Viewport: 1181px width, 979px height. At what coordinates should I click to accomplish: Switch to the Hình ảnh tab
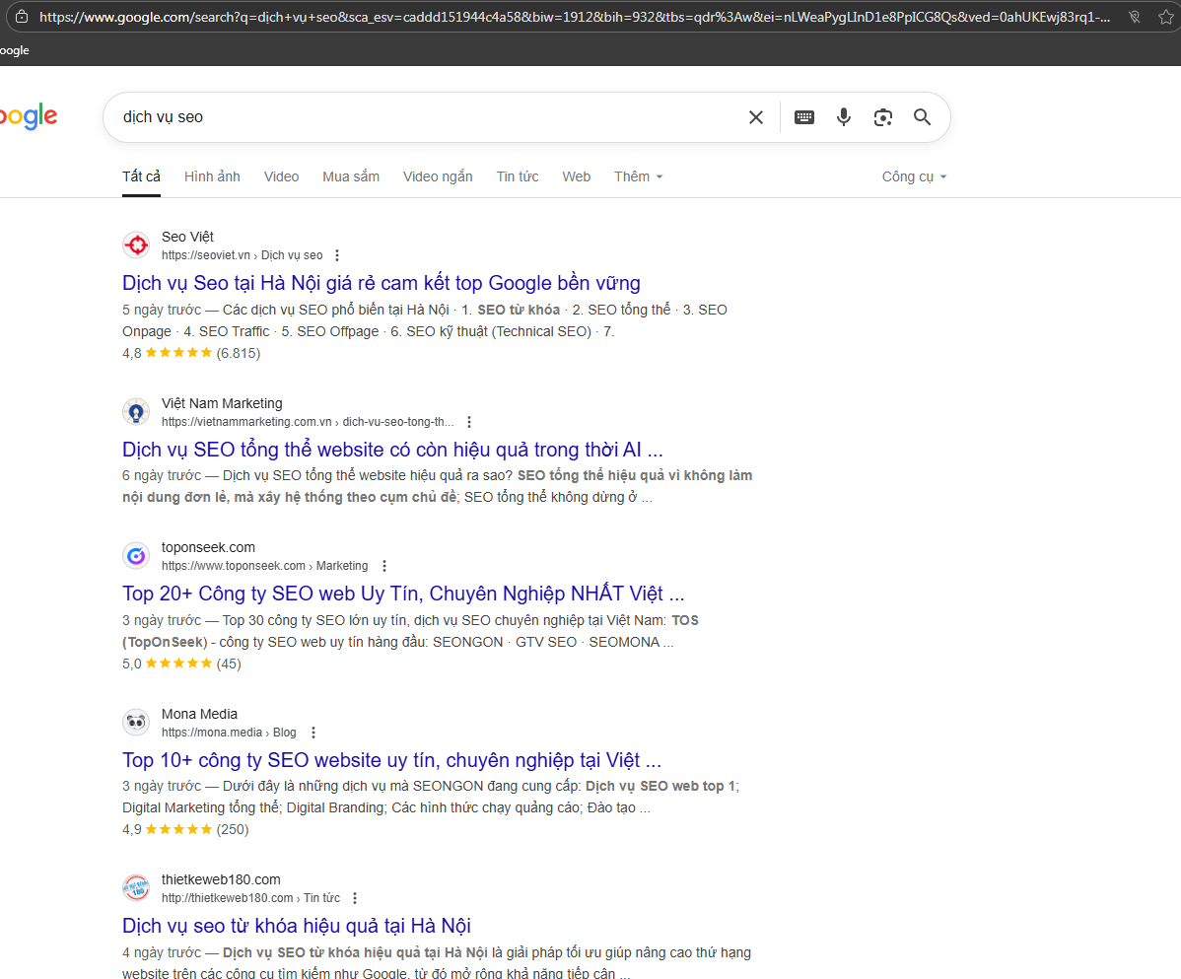tap(212, 177)
